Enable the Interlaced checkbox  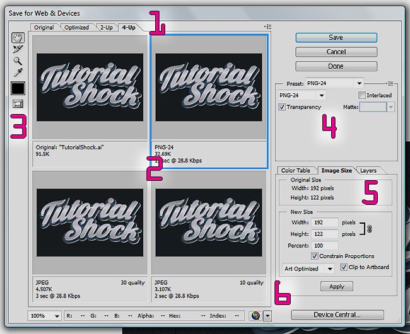click(x=362, y=95)
